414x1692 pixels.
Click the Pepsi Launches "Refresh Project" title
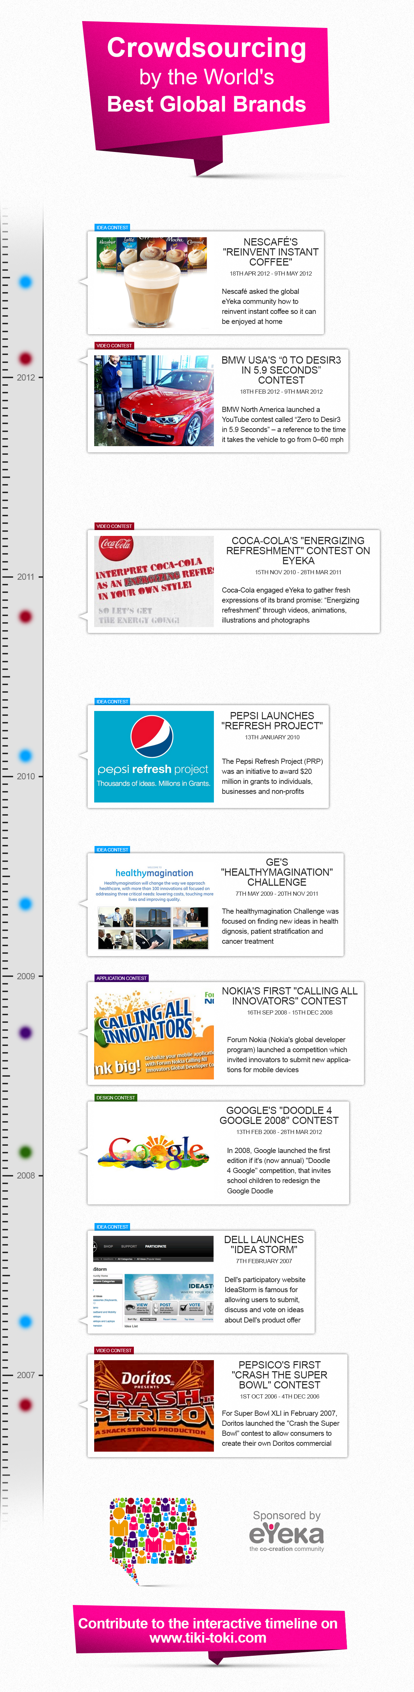point(272,721)
